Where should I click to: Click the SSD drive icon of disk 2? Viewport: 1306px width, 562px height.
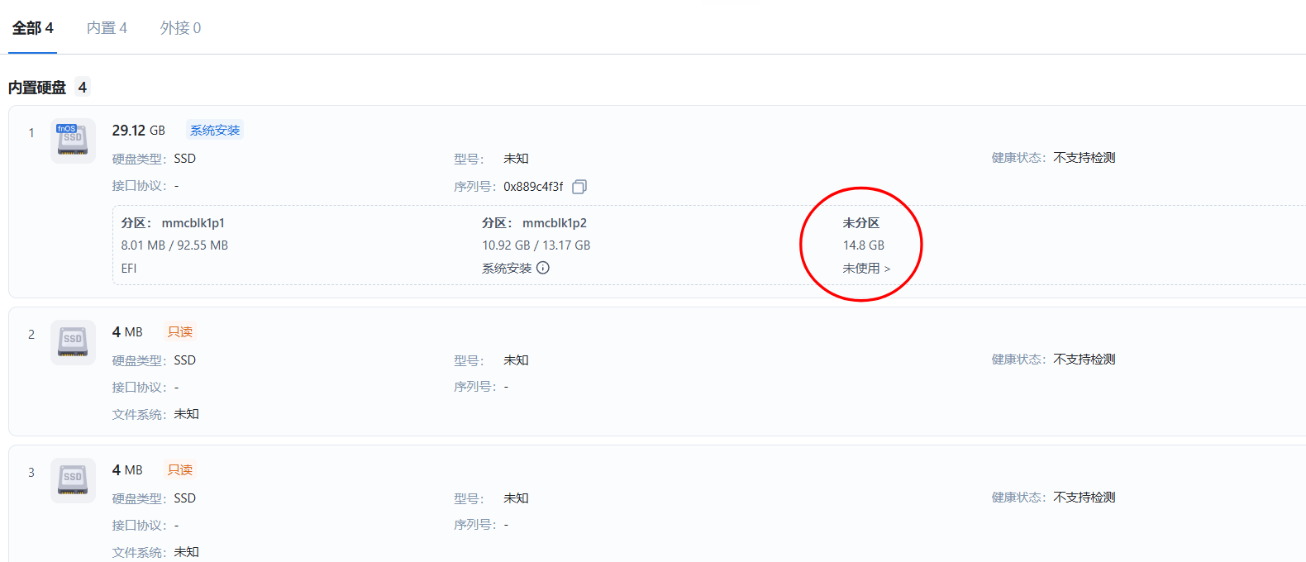[73, 342]
